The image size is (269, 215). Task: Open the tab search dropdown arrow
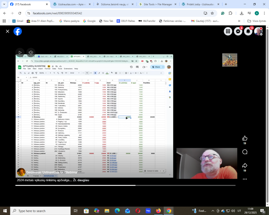pos(4,4)
